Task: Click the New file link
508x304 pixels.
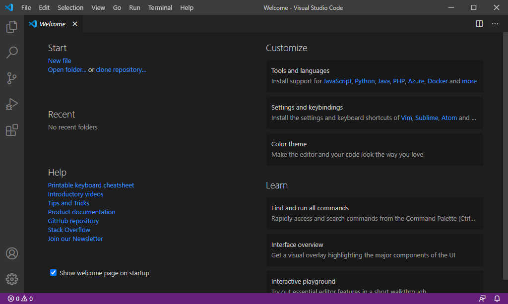Action: [x=60, y=61]
